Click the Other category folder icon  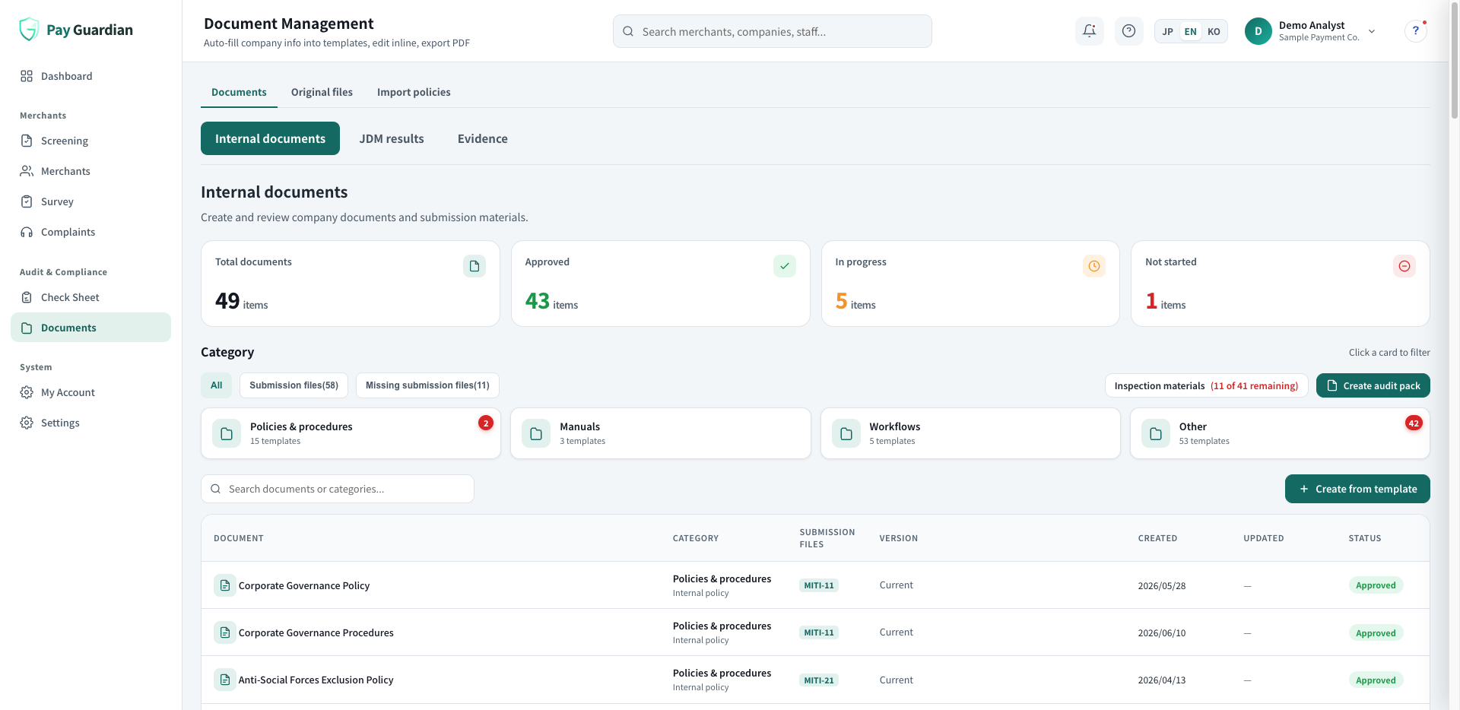[x=1156, y=433]
